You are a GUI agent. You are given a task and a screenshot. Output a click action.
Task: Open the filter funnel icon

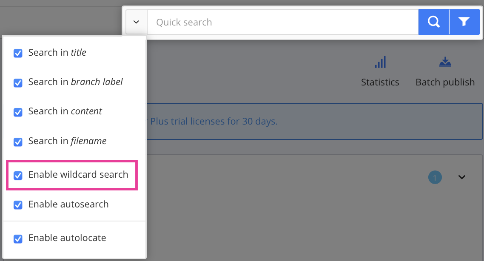[x=464, y=22]
